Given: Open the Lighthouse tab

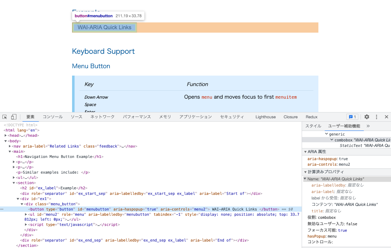Looking at the screenshot, I should (x=266, y=117).
